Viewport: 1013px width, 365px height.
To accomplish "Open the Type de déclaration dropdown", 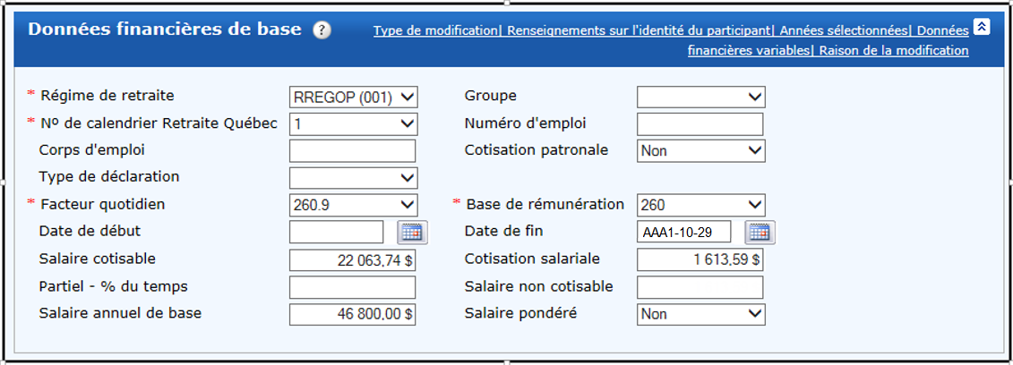I will [x=354, y=178].
